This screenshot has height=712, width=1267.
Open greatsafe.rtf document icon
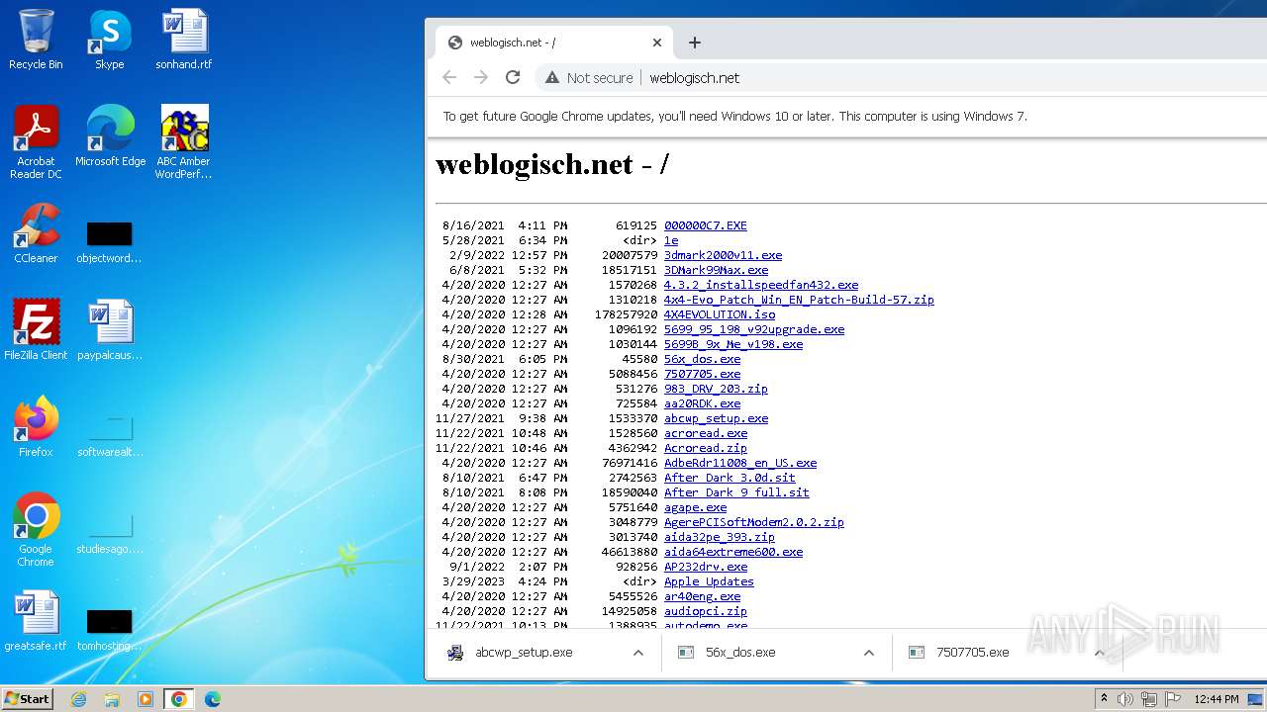click(x=36, y=620)
